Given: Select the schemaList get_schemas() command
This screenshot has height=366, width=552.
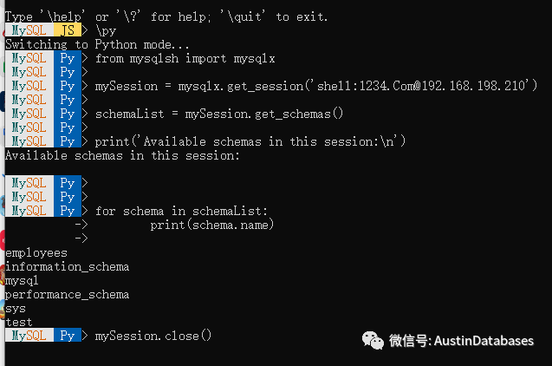Looking at the screenshot, I should [219, 114].
